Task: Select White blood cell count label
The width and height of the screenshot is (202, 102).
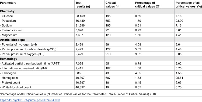Action: (x=16, y=87)
